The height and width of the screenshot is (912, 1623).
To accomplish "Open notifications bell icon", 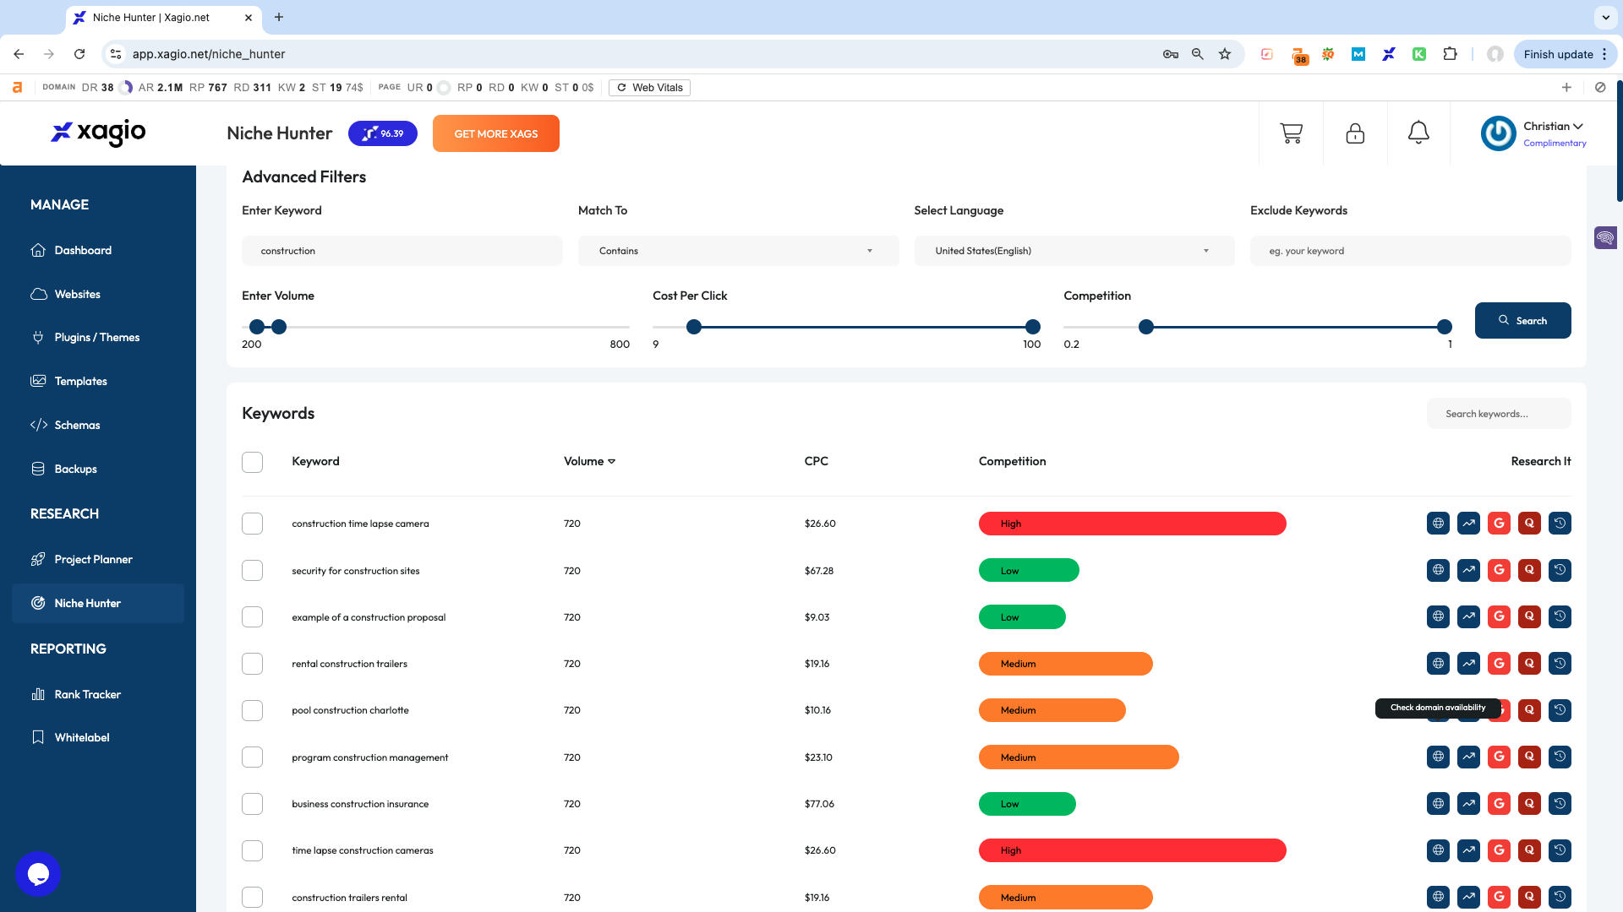I will coord(1418,133).
